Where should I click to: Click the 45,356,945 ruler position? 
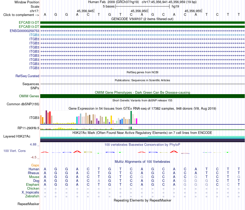click(x=85, y=11)
